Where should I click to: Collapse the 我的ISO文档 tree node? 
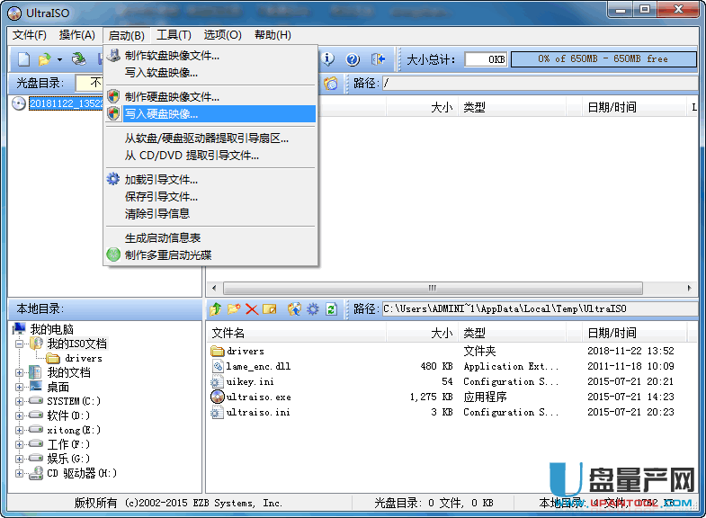point(20,344)
